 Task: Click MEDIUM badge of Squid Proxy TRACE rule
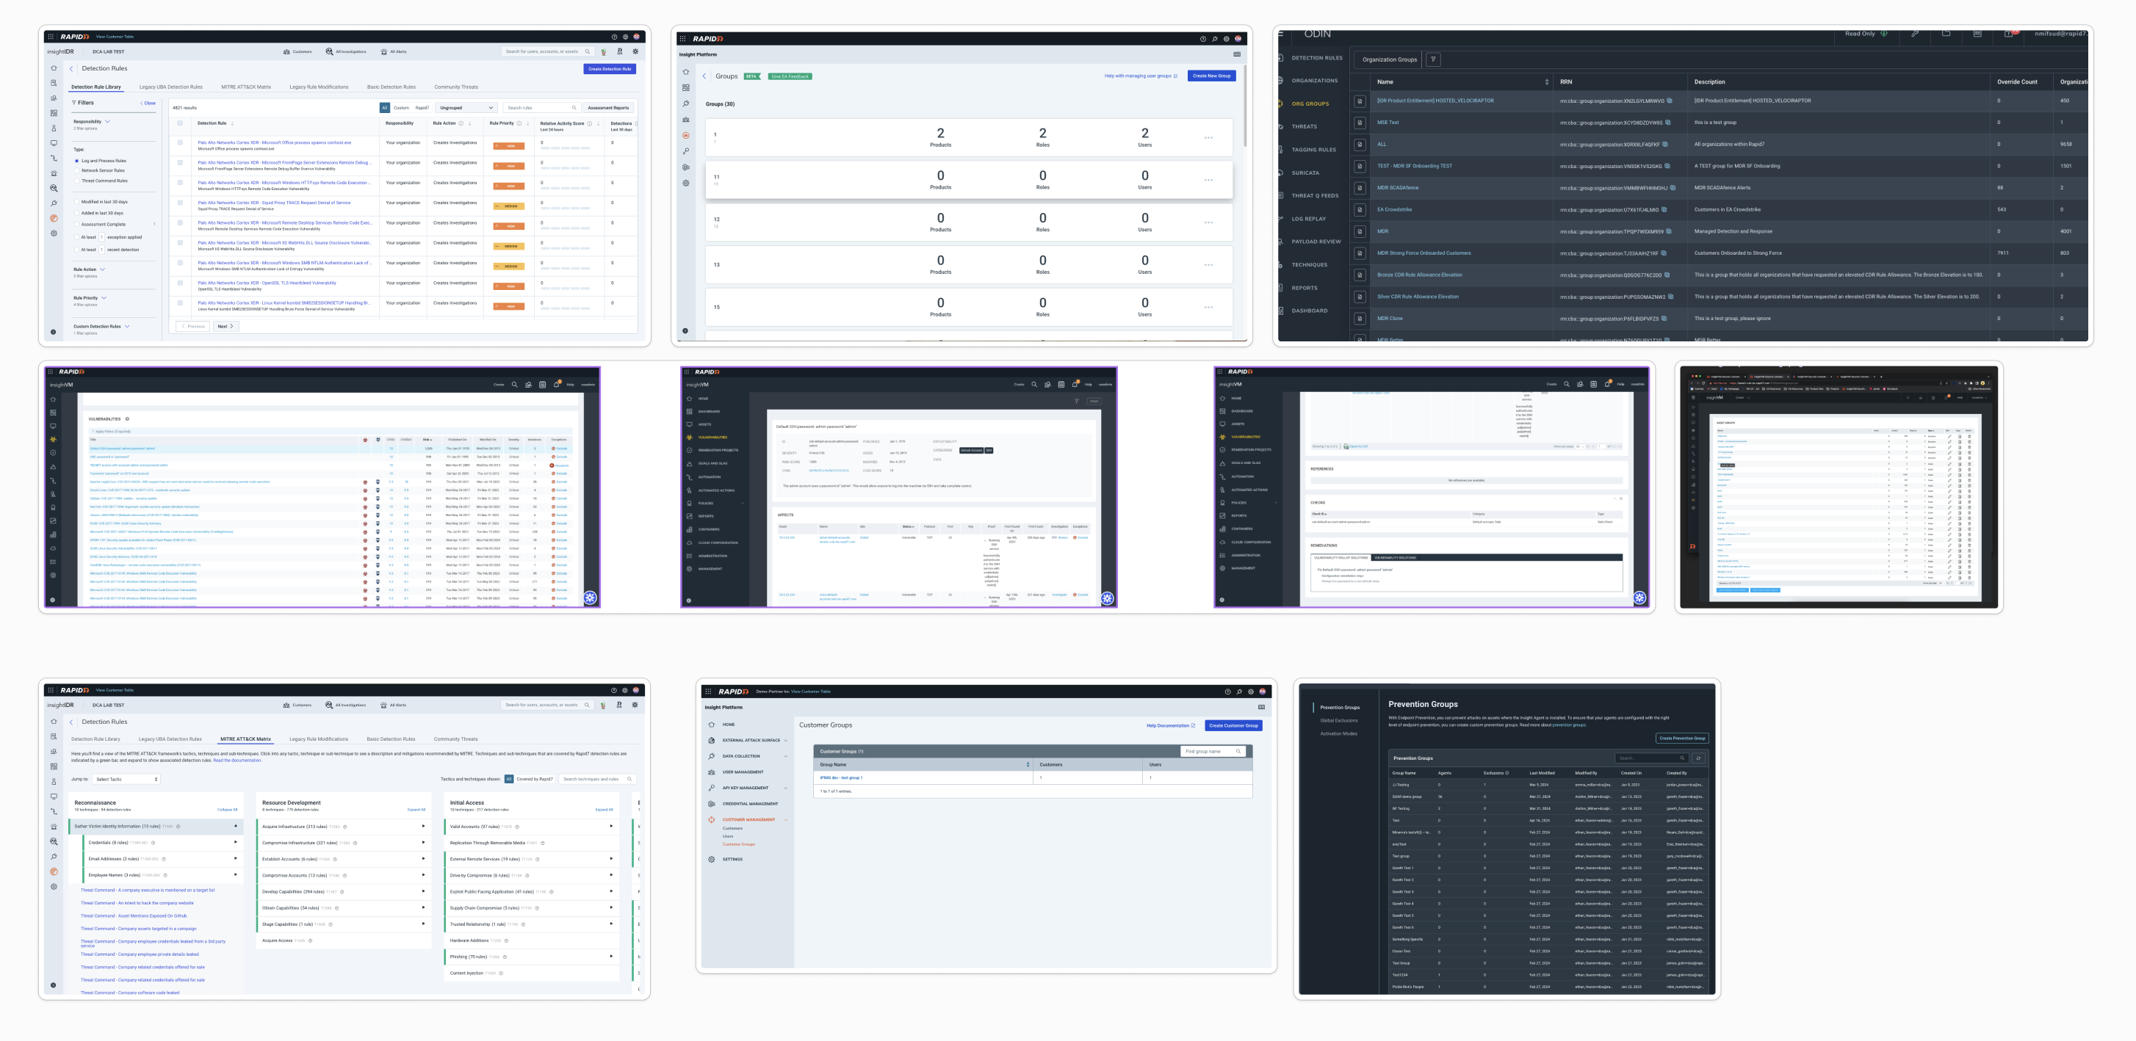coord(510,206)
